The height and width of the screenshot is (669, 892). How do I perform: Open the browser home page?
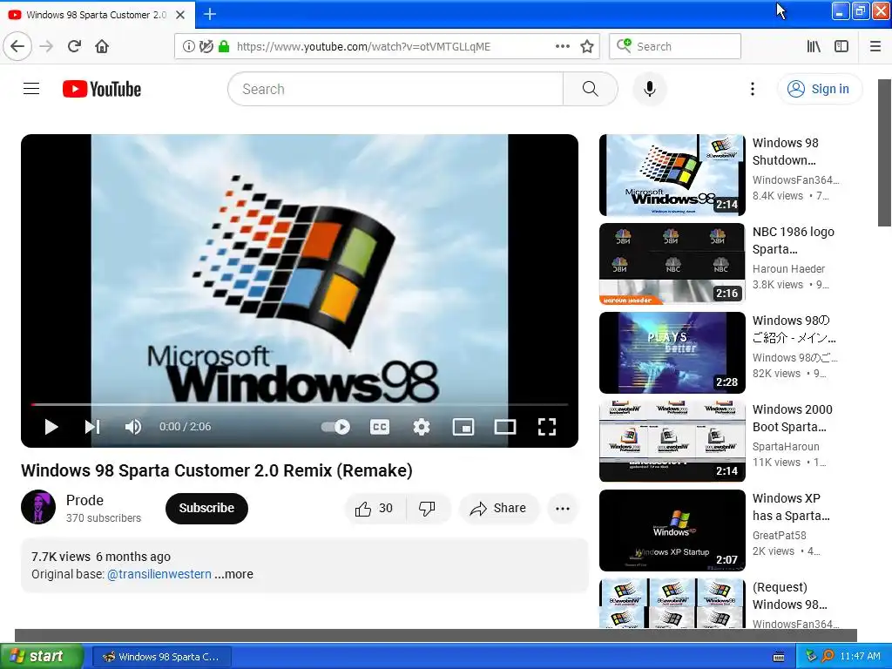pyautogui.click(x=102, y=46)
